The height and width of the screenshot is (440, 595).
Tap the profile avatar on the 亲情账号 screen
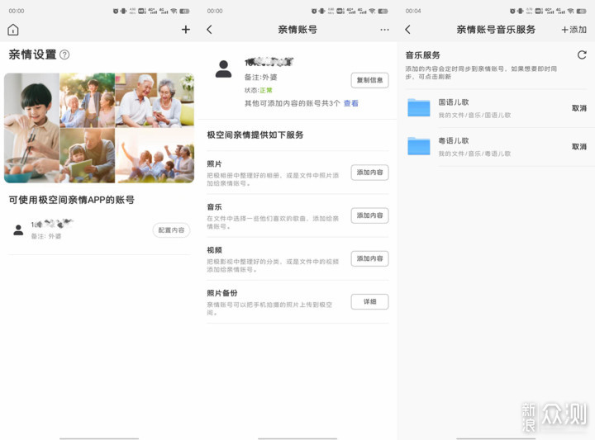coord(223,69)
